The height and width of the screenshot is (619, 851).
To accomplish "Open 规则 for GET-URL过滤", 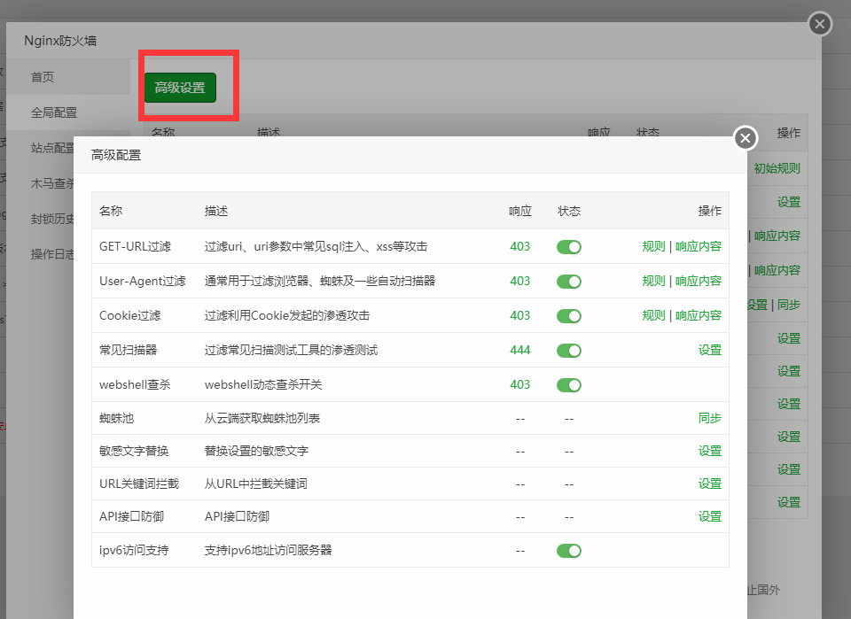I will click(653, 246).
